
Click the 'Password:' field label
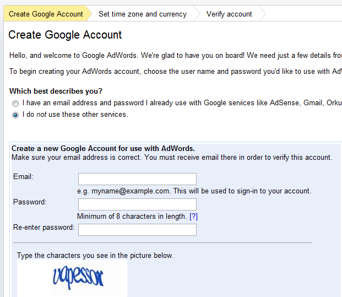pyautogui.click(x=30, y=202)
